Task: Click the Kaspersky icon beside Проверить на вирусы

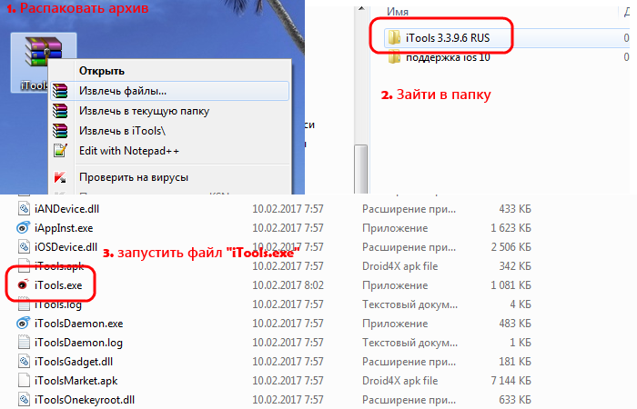Action: 61,177
